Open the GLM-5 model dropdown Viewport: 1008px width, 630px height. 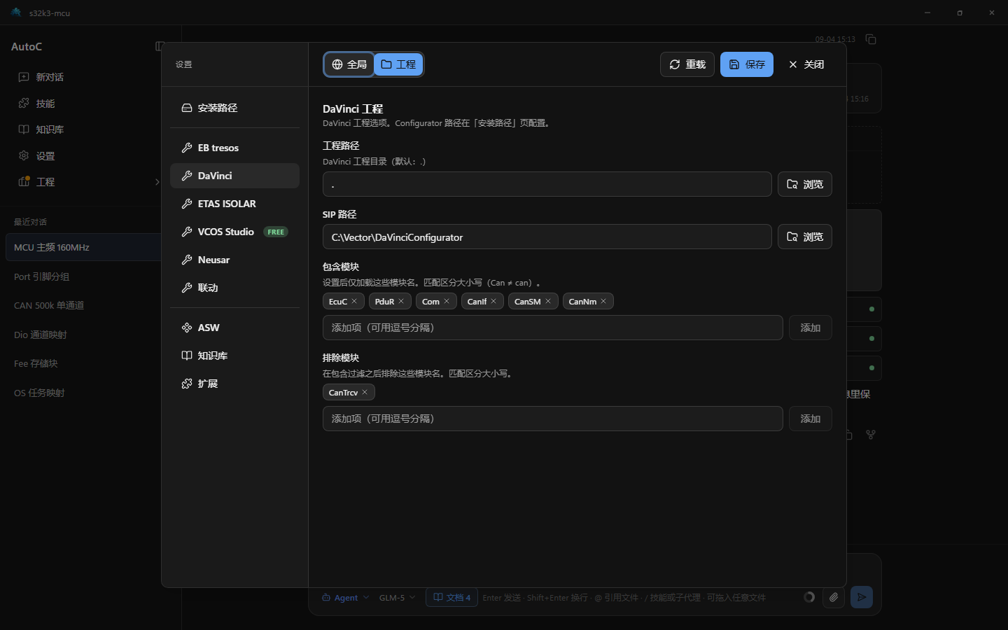398,598
